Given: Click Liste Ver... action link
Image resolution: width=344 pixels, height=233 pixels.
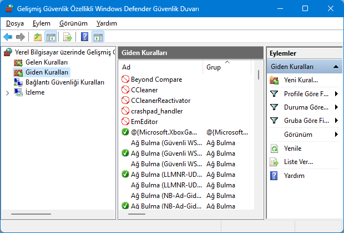Looking at the screenshot, I should click(x=299, y=162).
